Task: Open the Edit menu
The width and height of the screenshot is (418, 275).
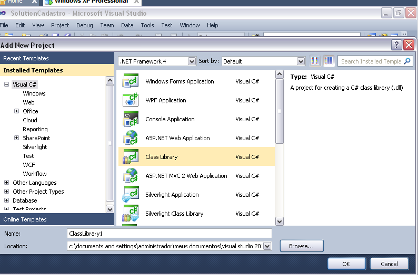Action: pyautogui.click(x=20, y=25)
